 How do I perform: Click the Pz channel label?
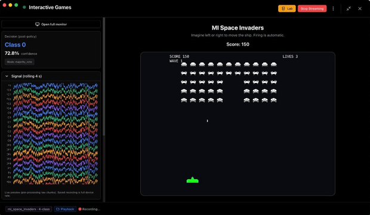pyautogui.click(x=9, y=173)
